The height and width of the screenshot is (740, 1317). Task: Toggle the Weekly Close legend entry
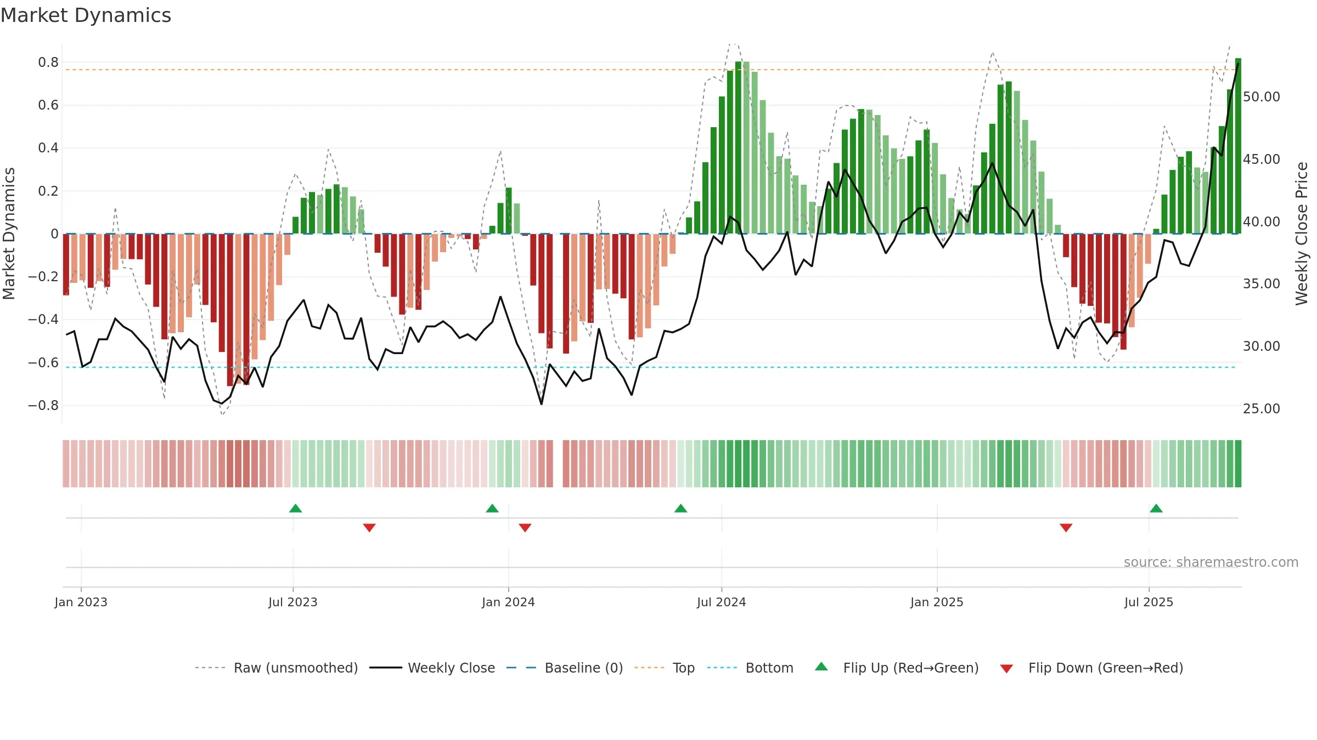(432, 668)
